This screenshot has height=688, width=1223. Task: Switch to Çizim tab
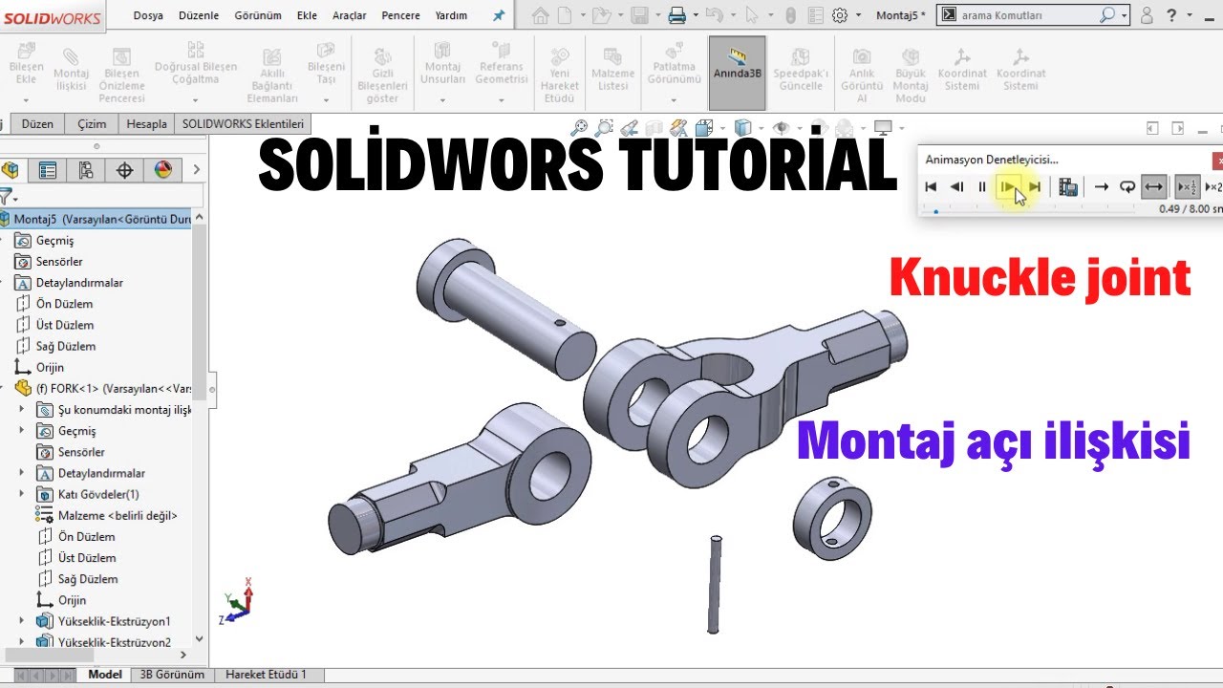point(92,123)
